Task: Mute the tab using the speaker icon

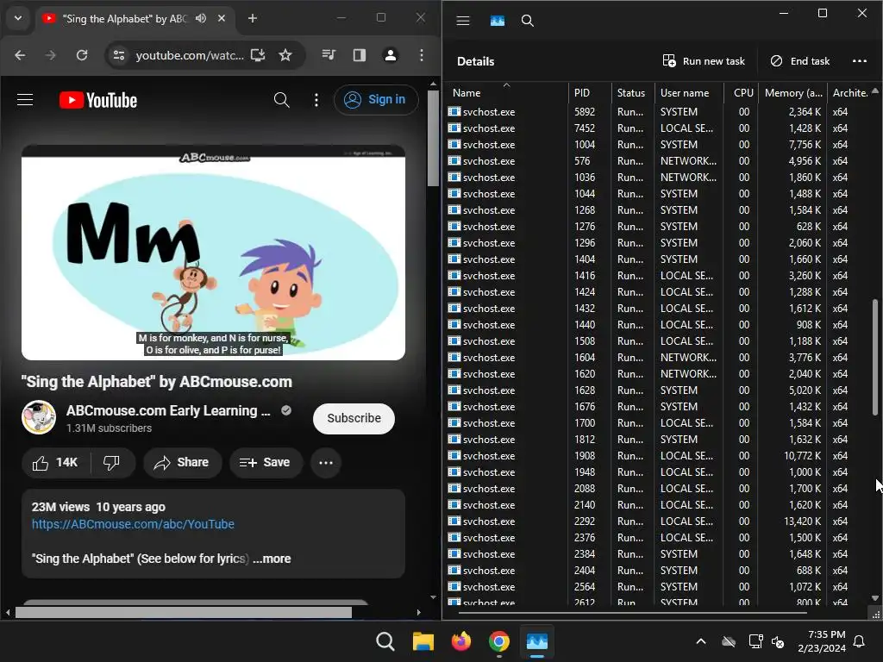Action: coord(201,19)
